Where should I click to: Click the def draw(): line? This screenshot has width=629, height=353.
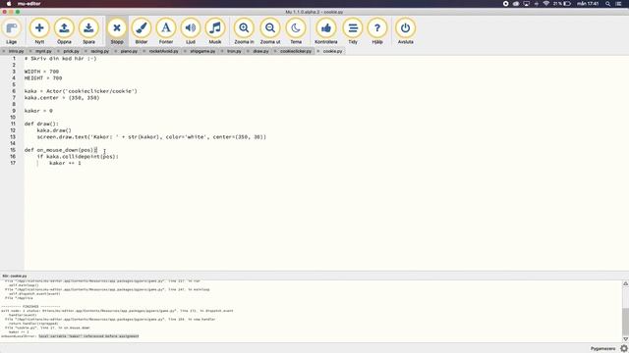pyautogui.click(x=41, y=124)
